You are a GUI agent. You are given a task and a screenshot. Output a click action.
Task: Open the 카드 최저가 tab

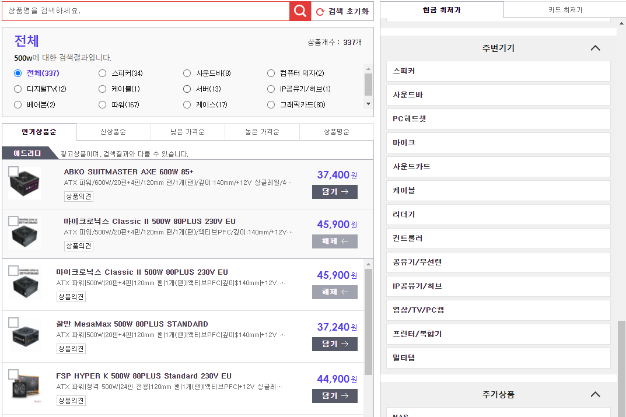[565, 9]
